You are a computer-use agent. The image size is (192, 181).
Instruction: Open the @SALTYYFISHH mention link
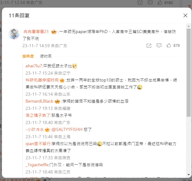coord(67,129)
